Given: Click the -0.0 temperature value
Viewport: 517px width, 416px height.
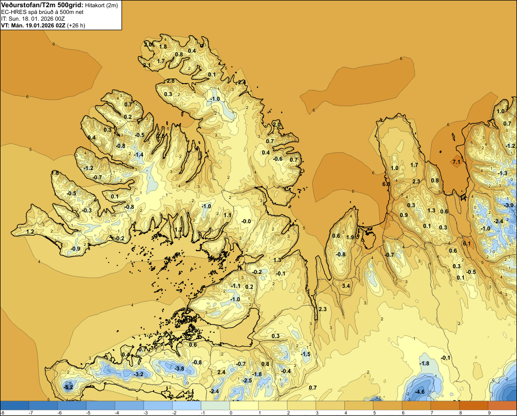Looking at the screenshot, I should 246,221.
